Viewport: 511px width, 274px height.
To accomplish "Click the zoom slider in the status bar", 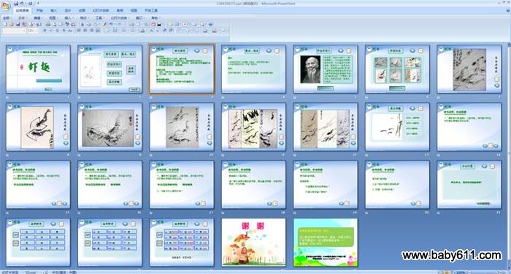I will (485, 272).
